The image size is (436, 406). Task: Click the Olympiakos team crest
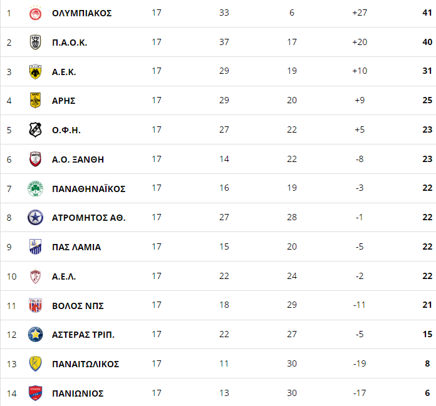35,13
